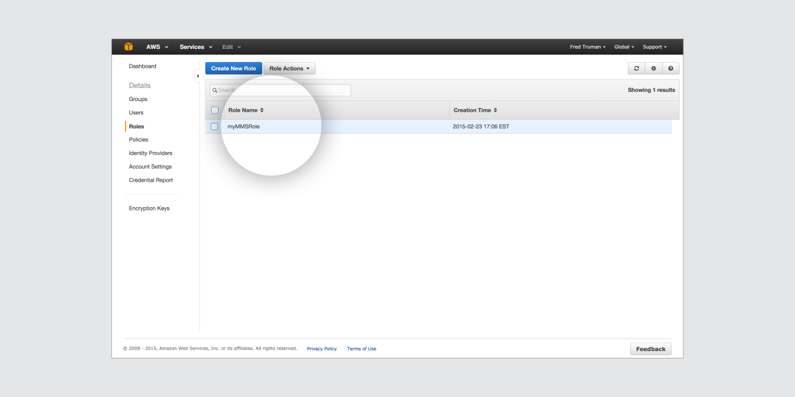Click the refresh icon button
Viewport: 795px width, 397px height.
tap(636, 69)
